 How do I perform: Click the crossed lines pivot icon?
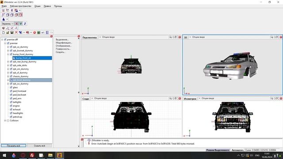point(12,28)
